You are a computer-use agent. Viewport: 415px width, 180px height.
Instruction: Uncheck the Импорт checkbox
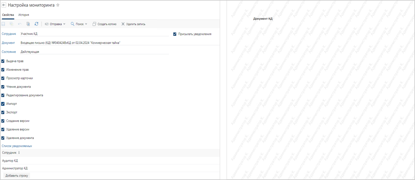coord(3,104)
